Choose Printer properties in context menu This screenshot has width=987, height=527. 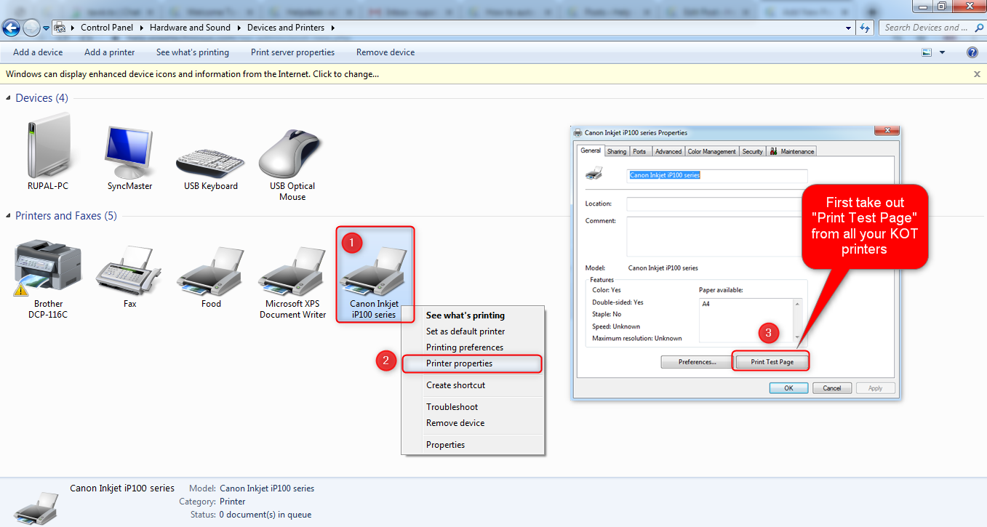[473, 363]
